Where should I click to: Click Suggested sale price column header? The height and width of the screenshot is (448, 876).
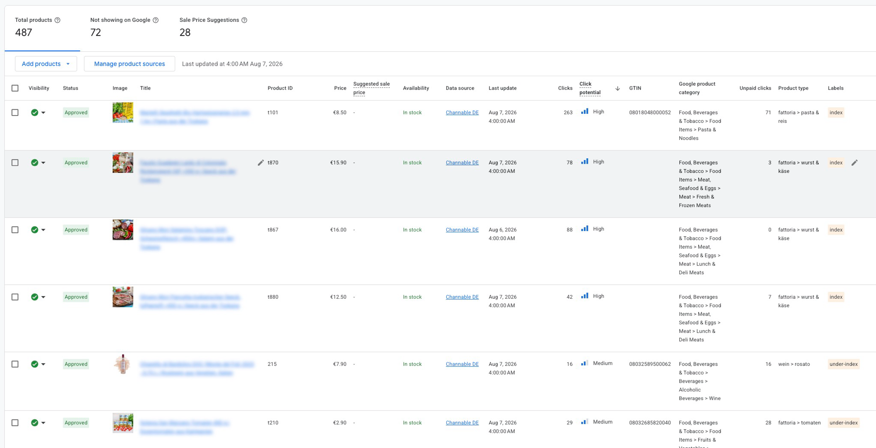coord(371,88)
